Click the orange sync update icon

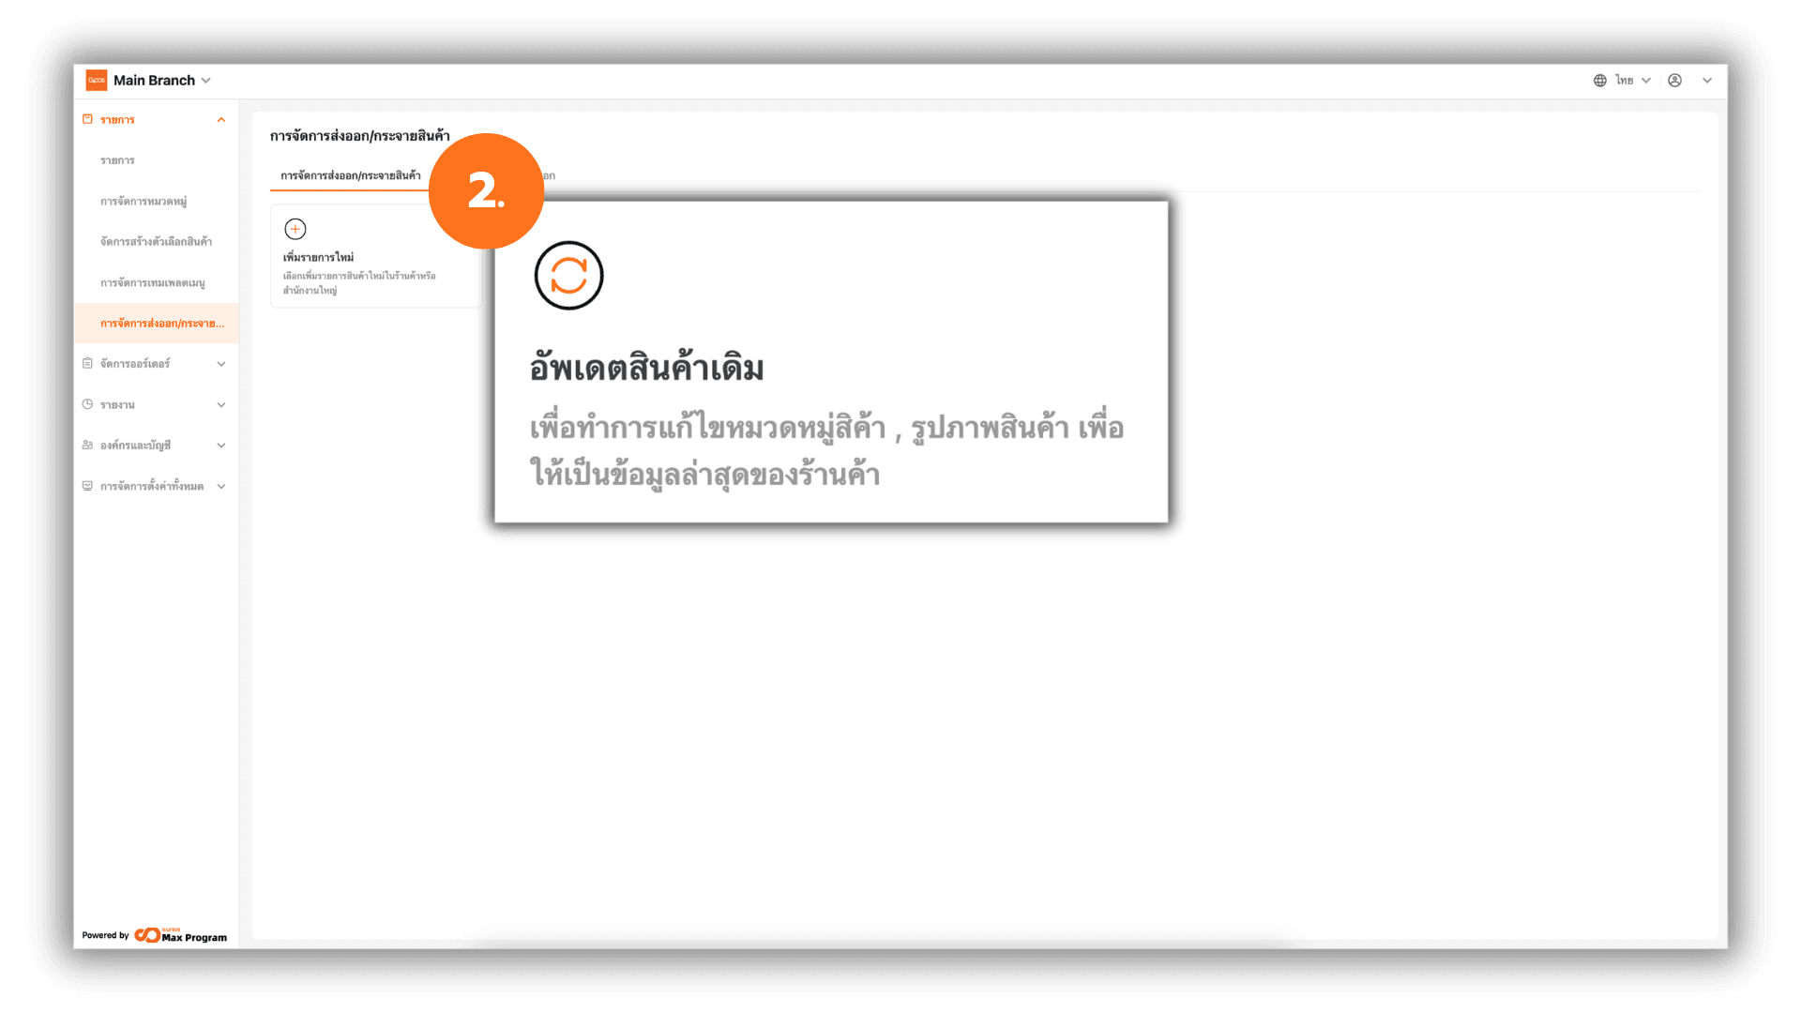[x=568, y=276]
